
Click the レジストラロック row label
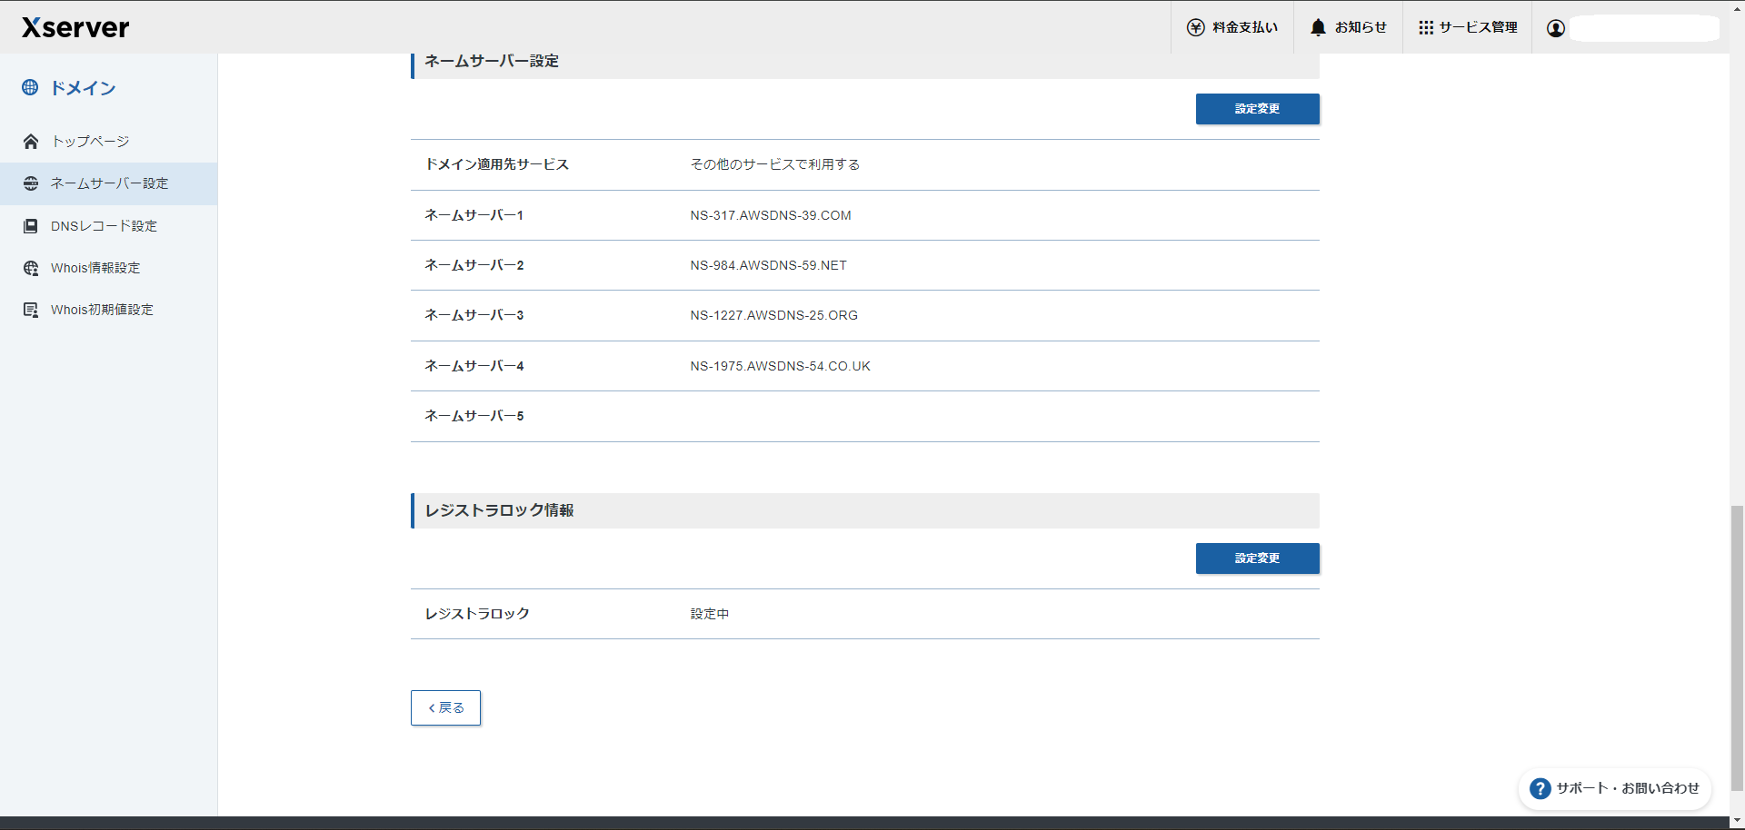(477, 614)
